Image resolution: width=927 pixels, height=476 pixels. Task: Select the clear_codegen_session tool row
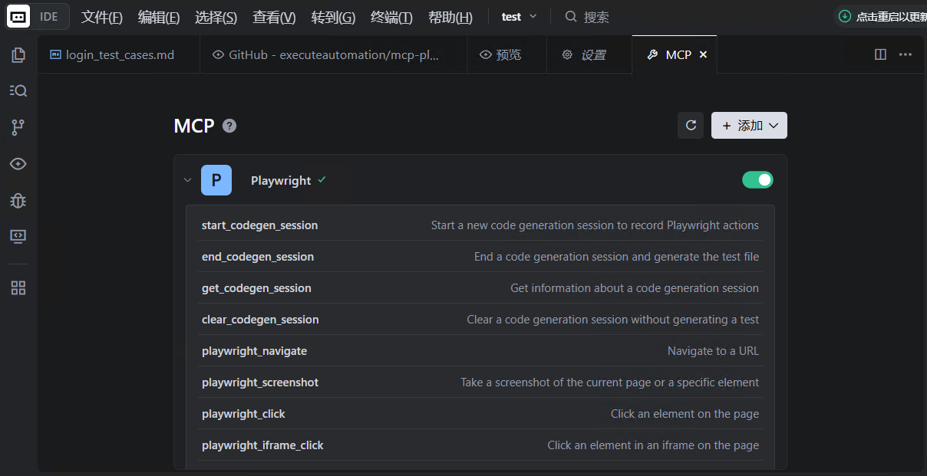pos(480,320)
